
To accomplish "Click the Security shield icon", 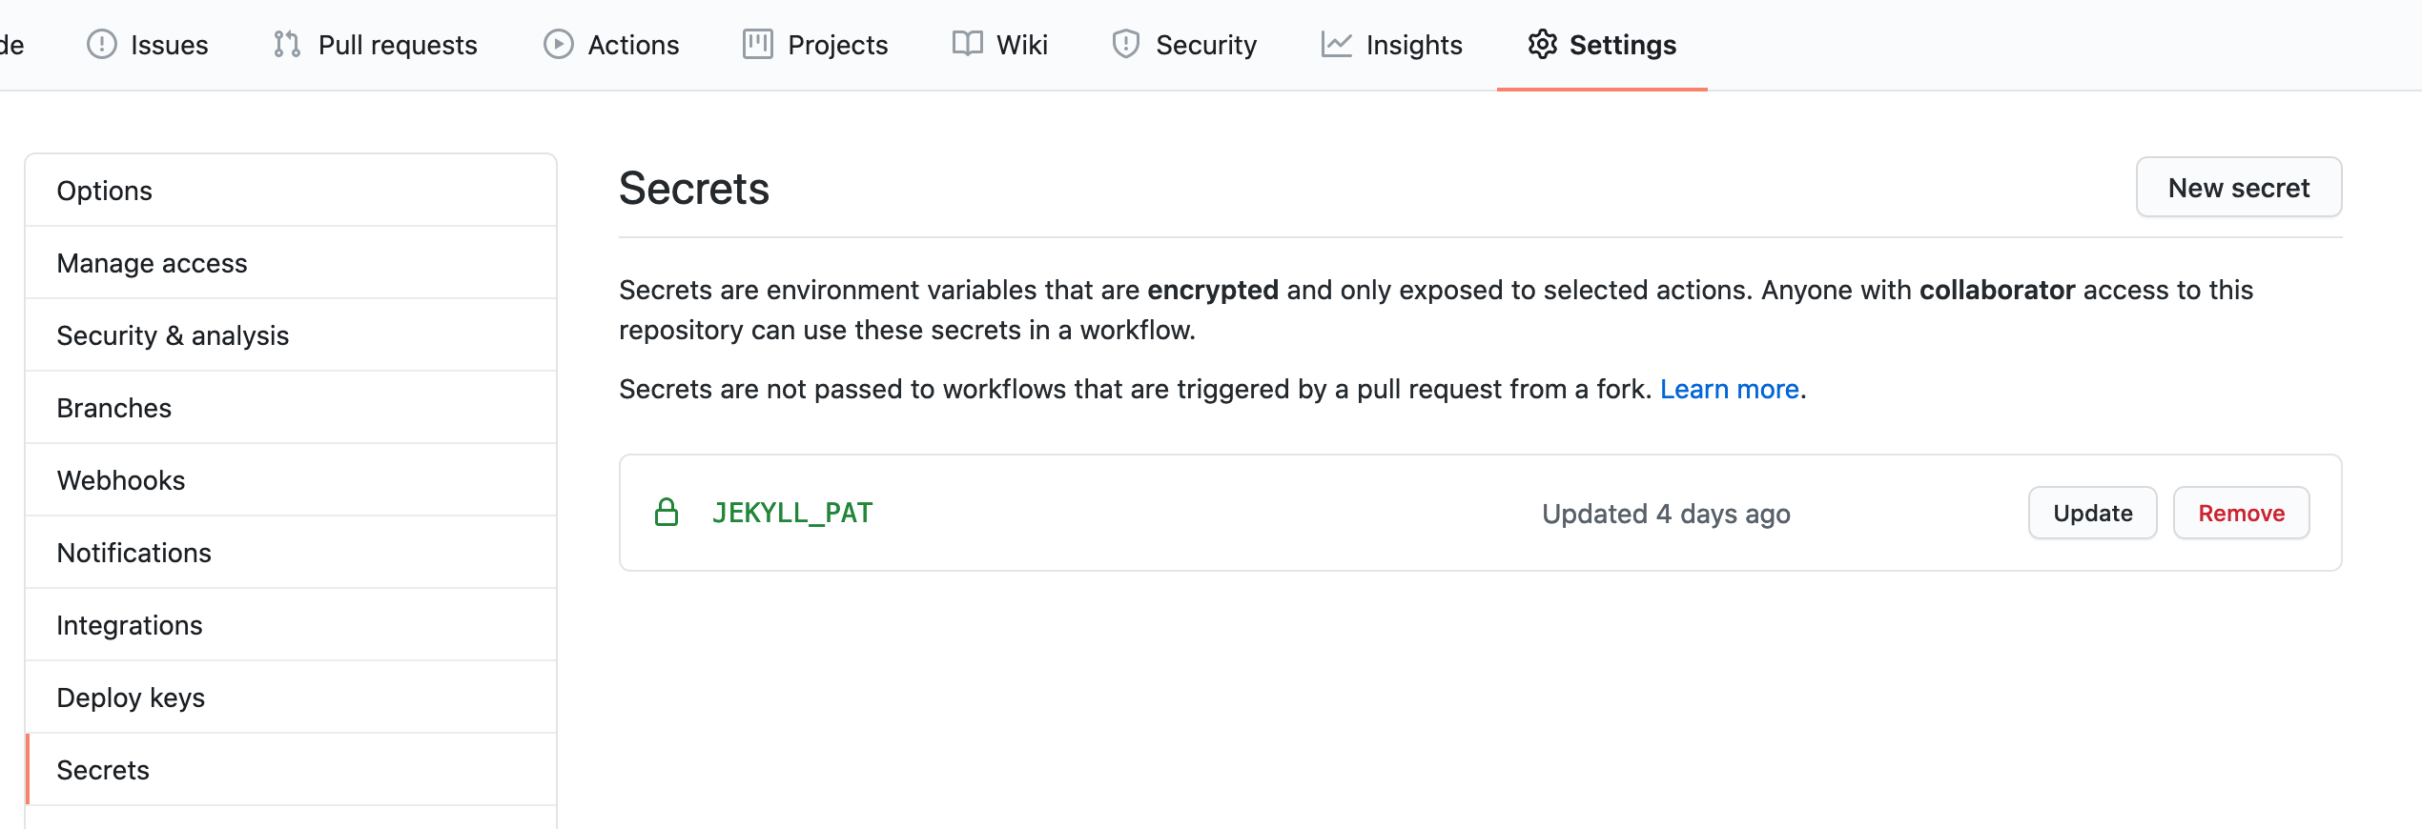I will tap(1126, 45).
